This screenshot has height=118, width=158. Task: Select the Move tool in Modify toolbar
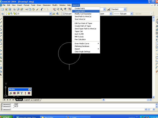tap(157, 37)
